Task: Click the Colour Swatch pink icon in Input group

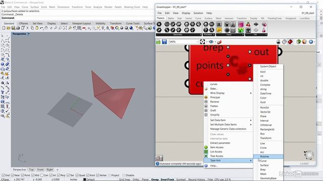Action: (x=241, y=24)
